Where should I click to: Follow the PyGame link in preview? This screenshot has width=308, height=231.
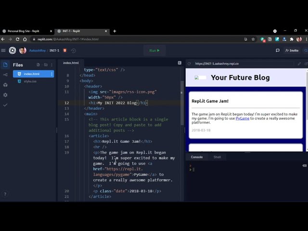click(243, 118)
